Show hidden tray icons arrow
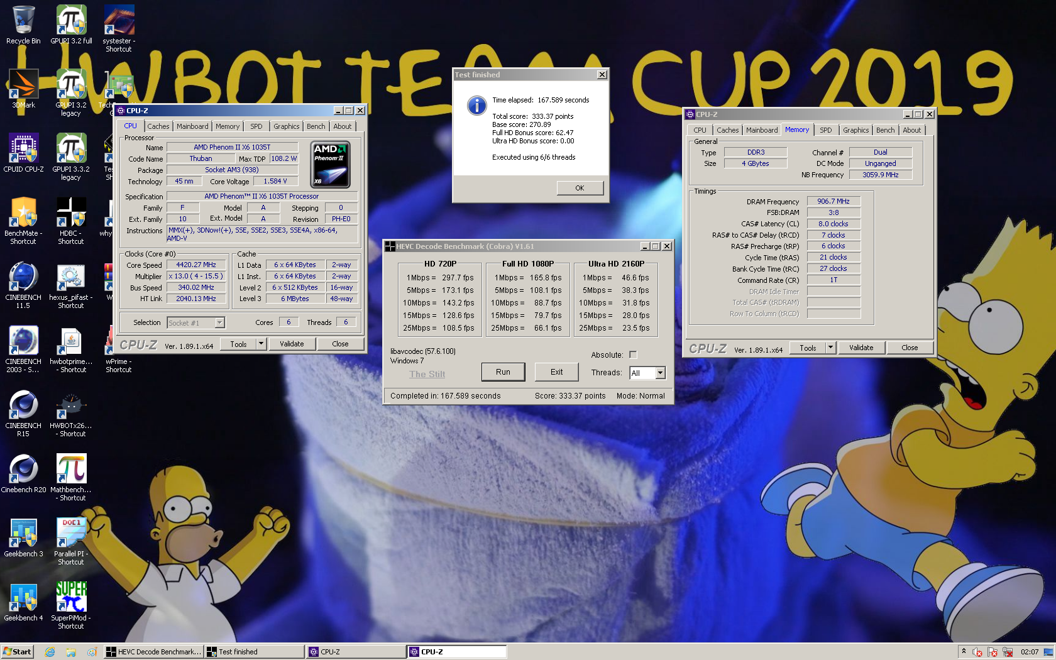Screen dimensions: 1056x660 964,652
